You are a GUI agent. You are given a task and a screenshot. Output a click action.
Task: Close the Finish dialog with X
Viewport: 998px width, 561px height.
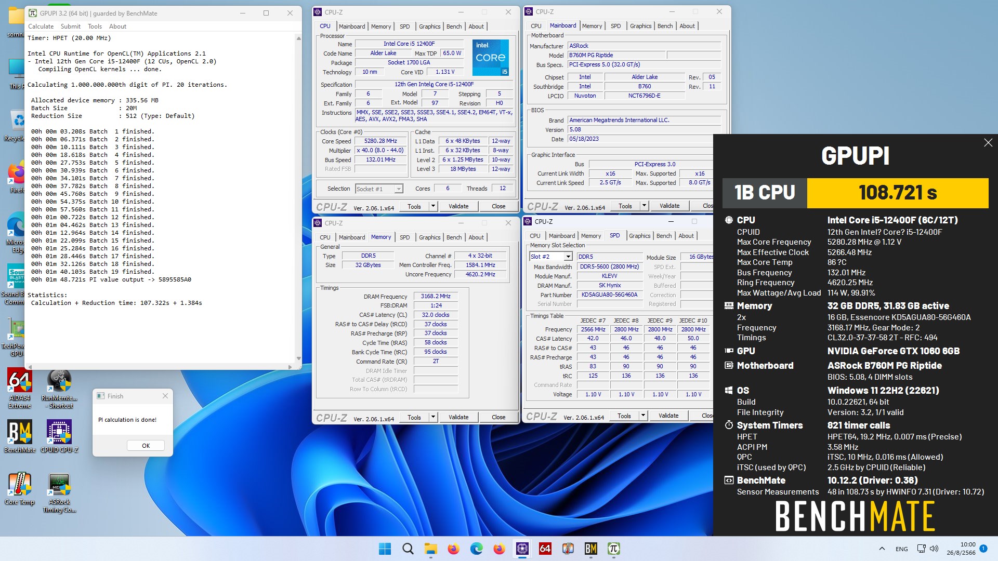165,396
